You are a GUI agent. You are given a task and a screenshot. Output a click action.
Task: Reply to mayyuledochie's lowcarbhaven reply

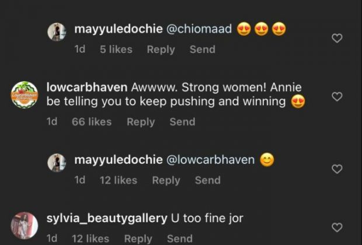click(166, 180)
